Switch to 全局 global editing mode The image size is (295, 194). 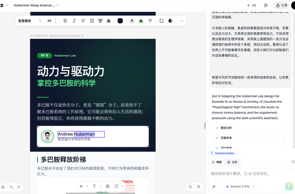232,162
